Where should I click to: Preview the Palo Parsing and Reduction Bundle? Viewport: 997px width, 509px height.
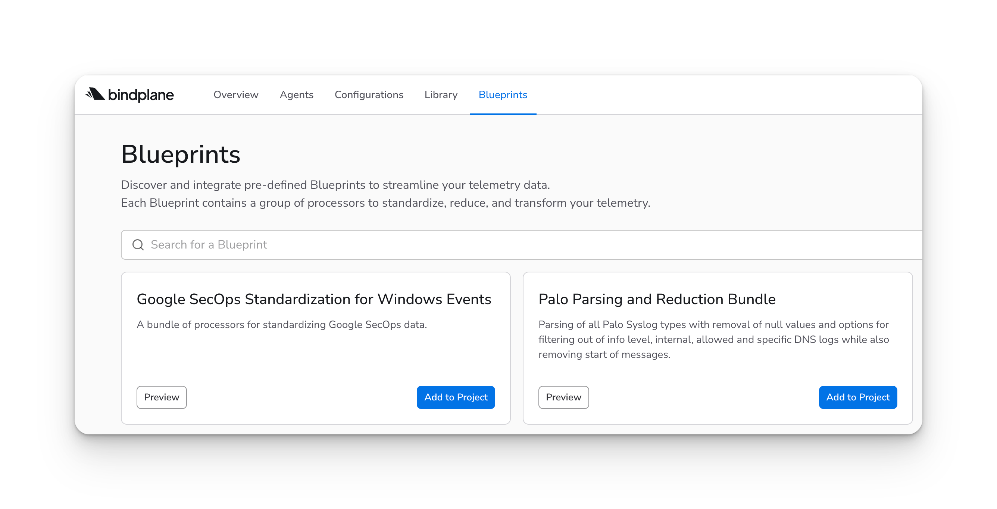(563, 397)
